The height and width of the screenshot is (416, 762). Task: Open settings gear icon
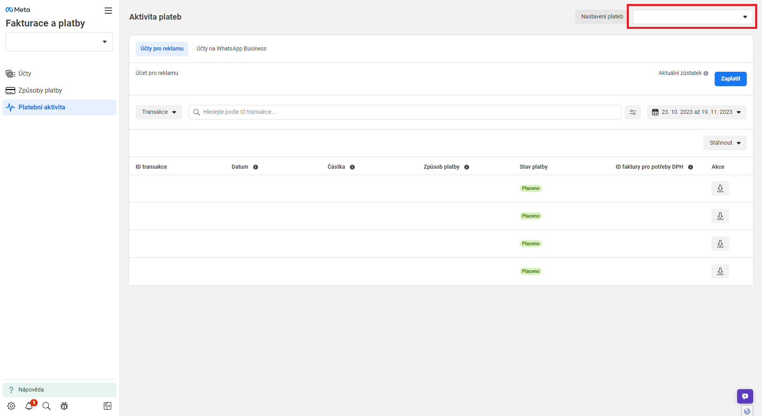pos(11,406)
